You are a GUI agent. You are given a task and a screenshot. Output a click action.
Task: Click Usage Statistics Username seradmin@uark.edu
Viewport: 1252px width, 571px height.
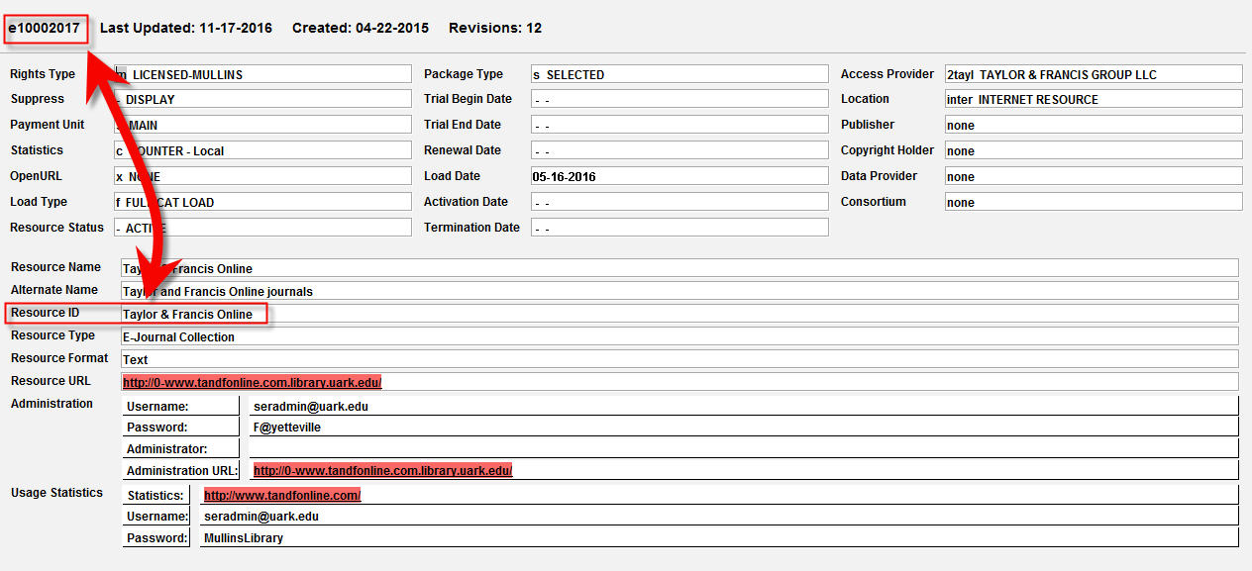719,516
